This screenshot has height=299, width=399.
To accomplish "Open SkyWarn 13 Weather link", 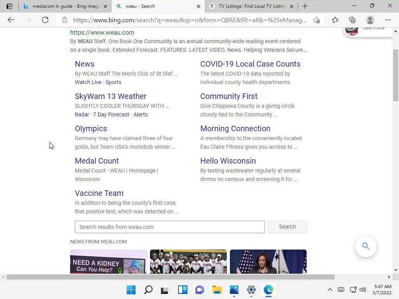I will click(110, 96).
